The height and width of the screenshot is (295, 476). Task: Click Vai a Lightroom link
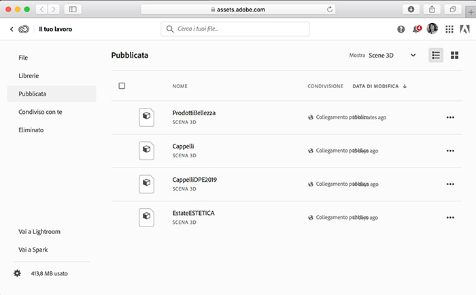[39, 232]
